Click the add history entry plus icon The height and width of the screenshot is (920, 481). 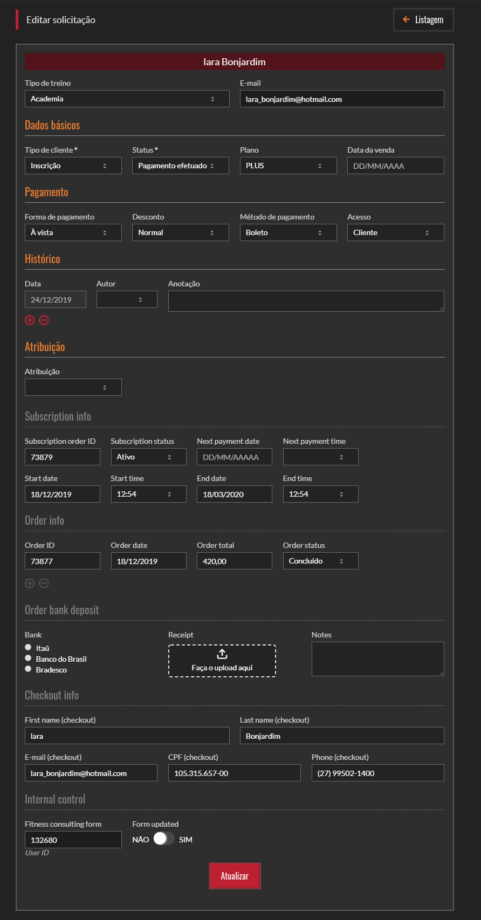click(30, 320)
